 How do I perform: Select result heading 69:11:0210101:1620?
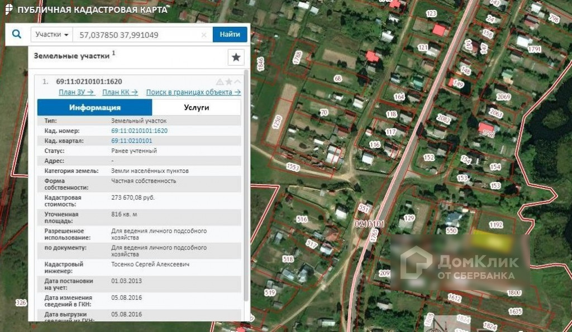(89, 81)
